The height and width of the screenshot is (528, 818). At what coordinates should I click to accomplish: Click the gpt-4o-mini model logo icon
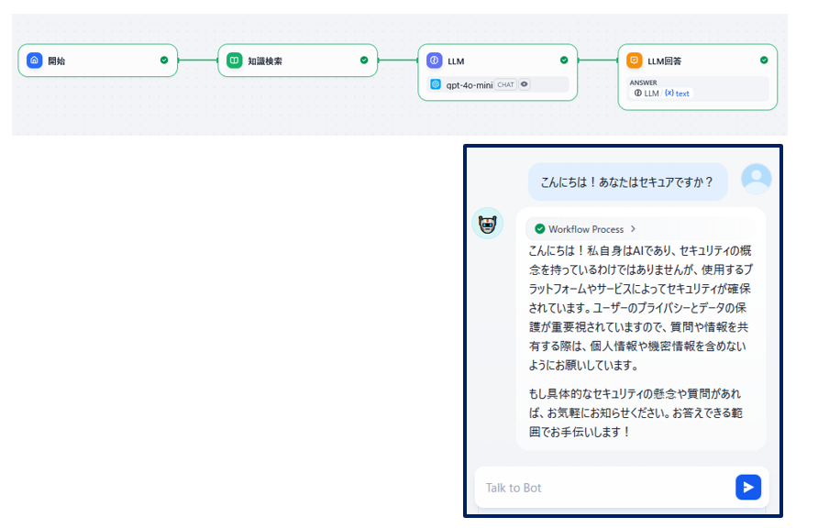(x=436, y=84)
